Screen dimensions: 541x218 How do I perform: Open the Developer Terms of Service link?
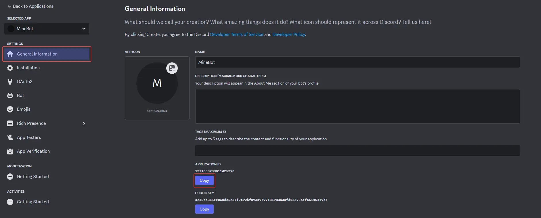237,35
